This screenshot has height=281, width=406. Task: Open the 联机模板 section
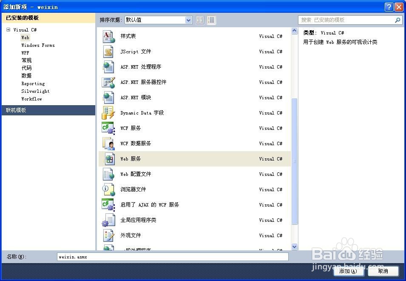click(x=48, y=110)
